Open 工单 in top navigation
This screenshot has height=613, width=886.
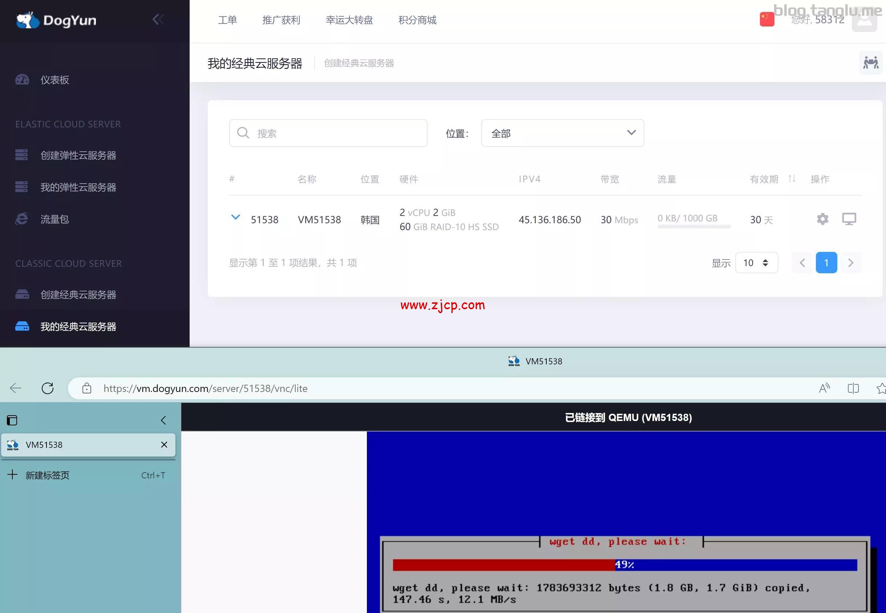(227, 20)
